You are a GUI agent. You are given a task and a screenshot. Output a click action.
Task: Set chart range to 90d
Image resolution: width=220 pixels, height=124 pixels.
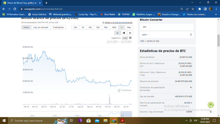tap(106, 28)
